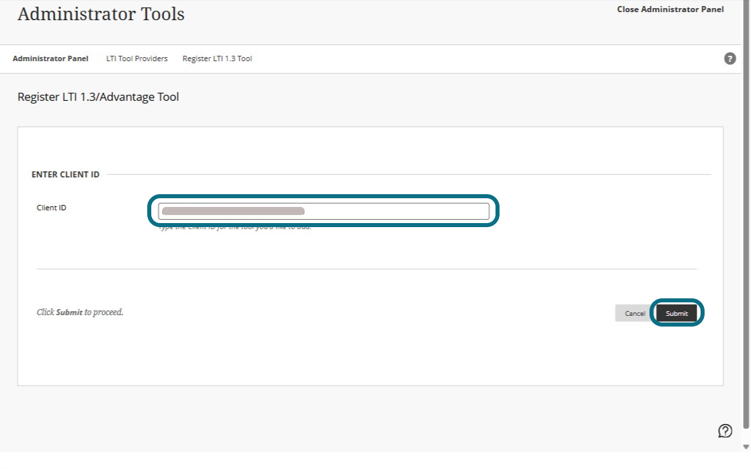
Task: Open the chat help bubble icon
Action: (x=725, y=431)
